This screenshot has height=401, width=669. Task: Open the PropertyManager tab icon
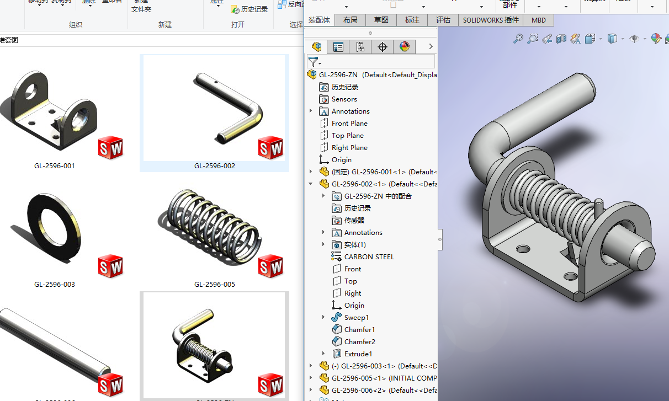coord(338,47)
